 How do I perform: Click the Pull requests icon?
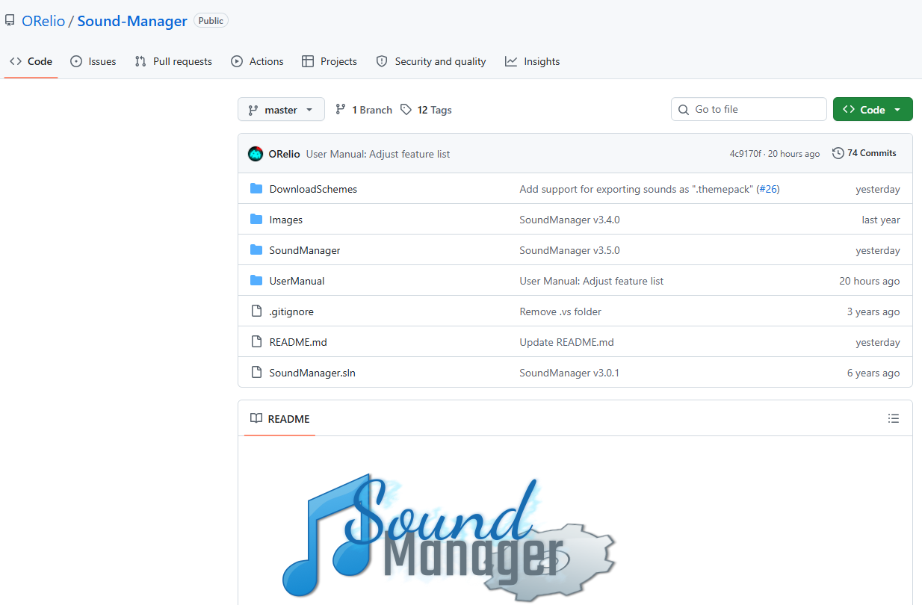tap(140, 61)
